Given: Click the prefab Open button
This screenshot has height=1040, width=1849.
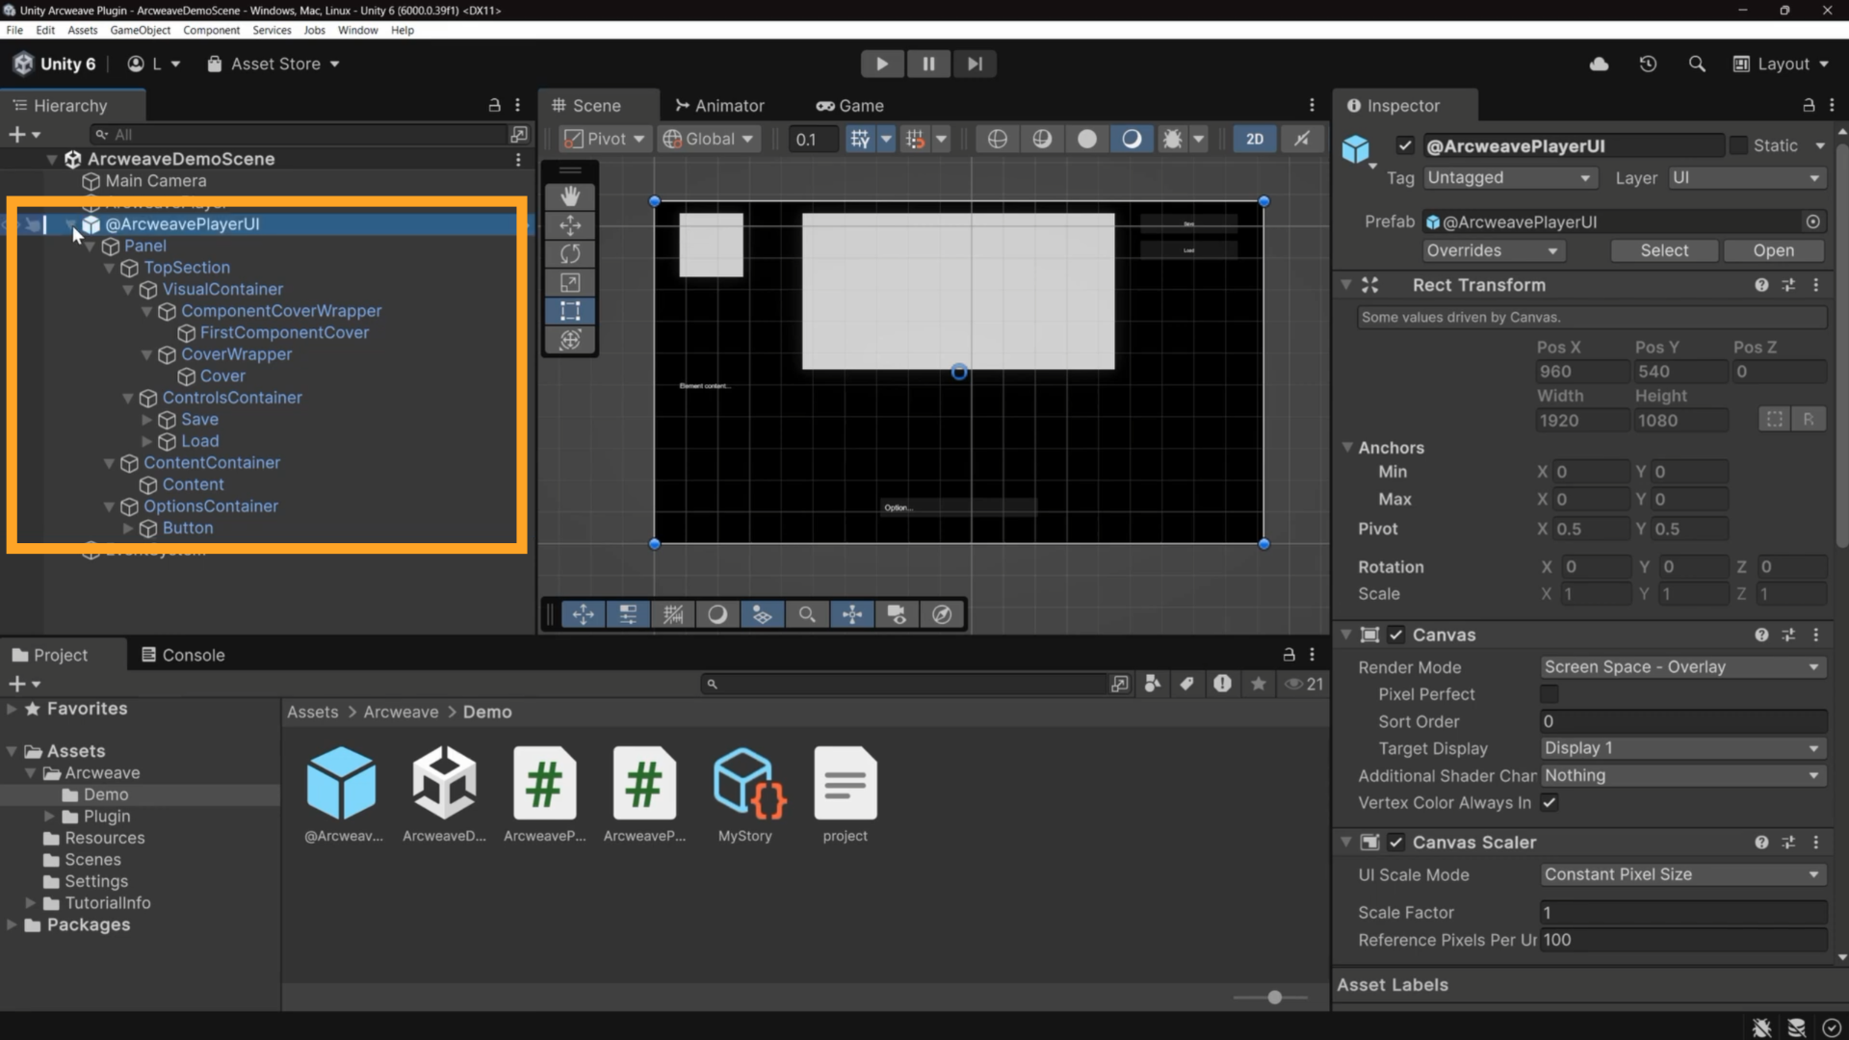Looking at the screenshot, I should point(1773,250).
